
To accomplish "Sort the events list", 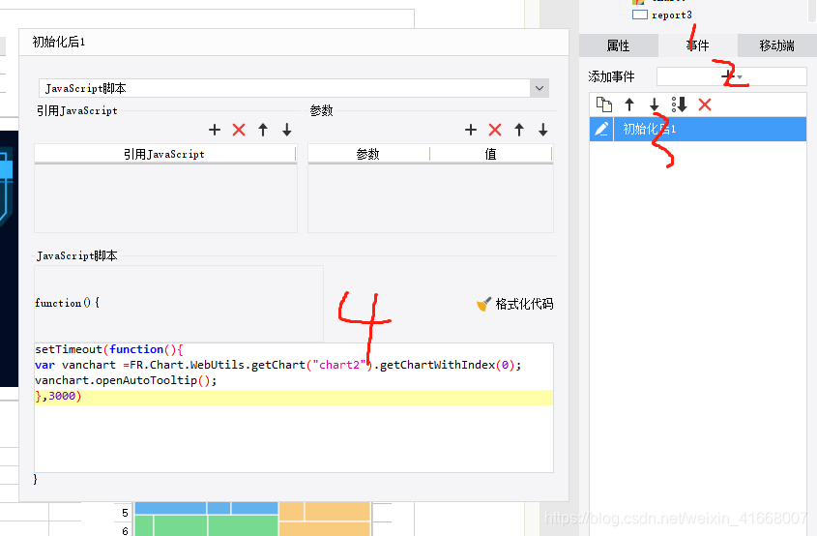I will pos(680,104).
